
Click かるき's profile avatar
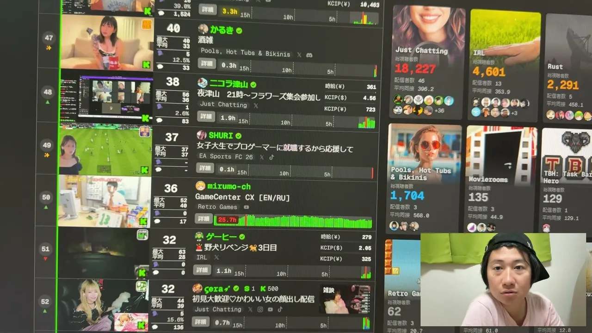coord(203,29)
